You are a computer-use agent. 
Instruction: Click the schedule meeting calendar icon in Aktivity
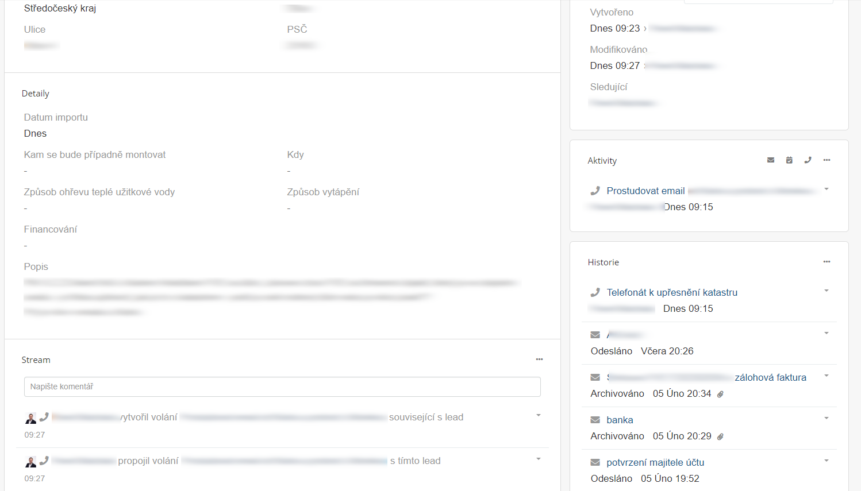pos(789,160)
